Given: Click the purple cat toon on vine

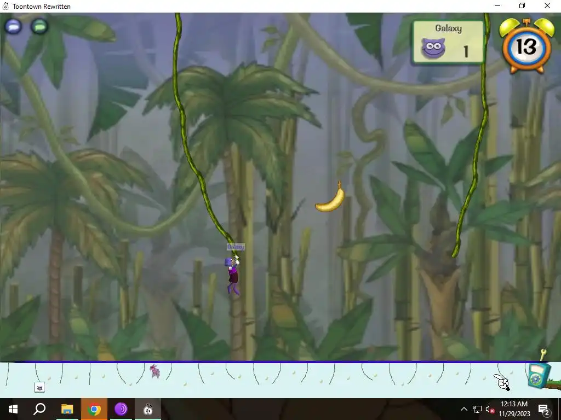Looking at the screenshot, I should [232, 275].
